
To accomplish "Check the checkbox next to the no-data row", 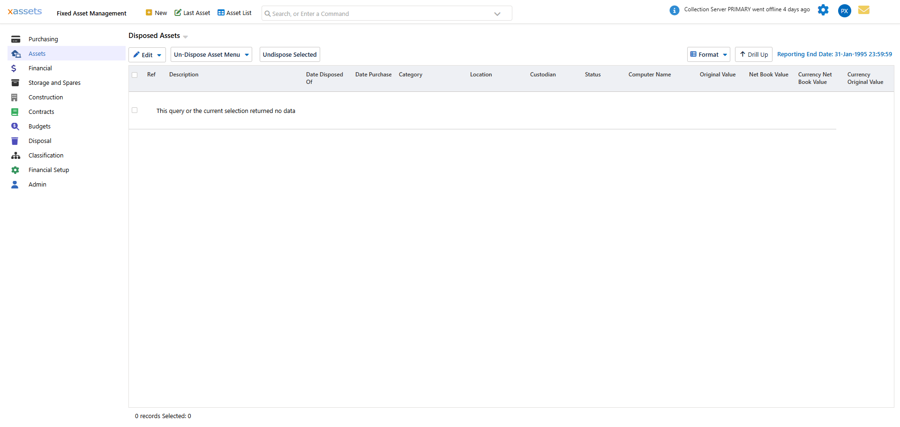I will coord(135,110).
